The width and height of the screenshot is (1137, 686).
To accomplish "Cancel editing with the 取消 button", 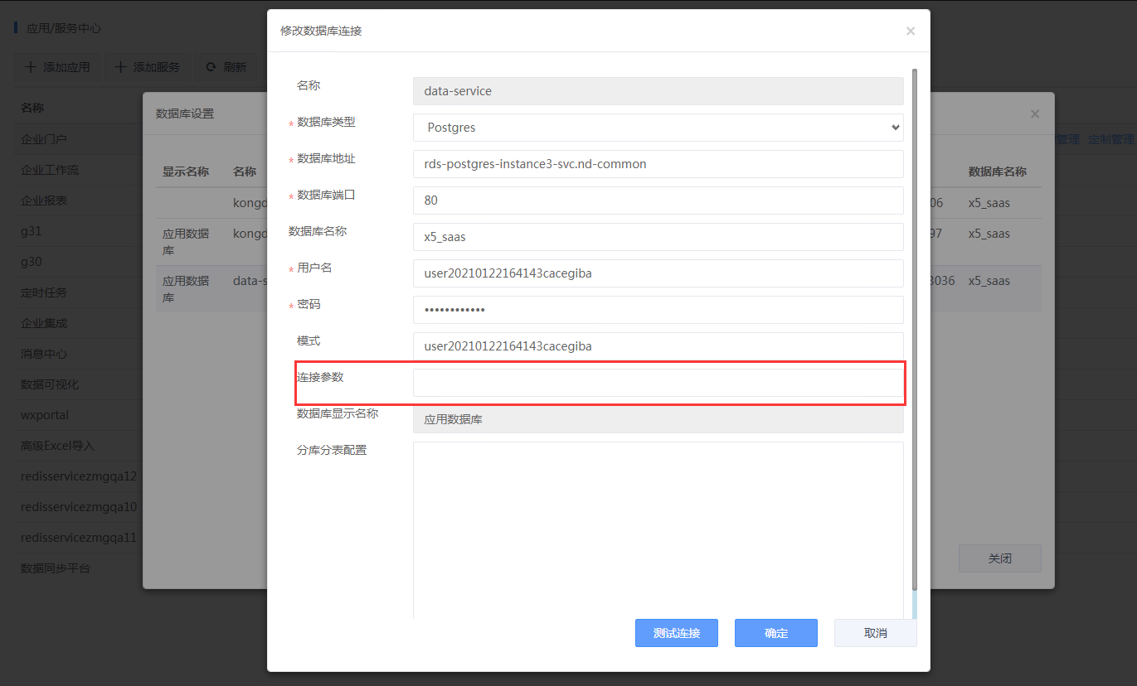I will point(875,633).
